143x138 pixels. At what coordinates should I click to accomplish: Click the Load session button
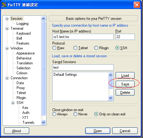125,75
